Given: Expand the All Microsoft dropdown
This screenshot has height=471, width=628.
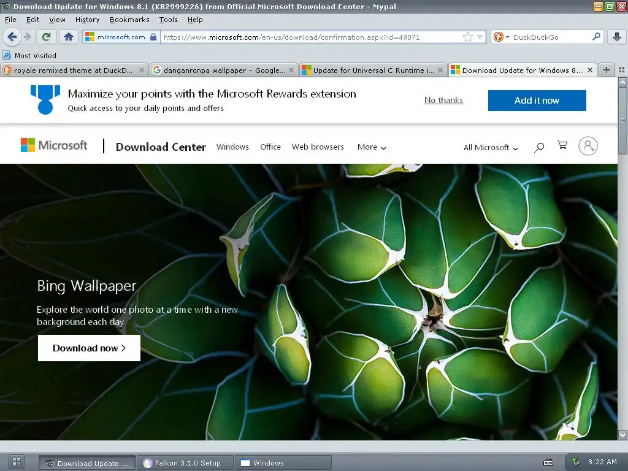Looking at the screenshot, I should (491, 147).
